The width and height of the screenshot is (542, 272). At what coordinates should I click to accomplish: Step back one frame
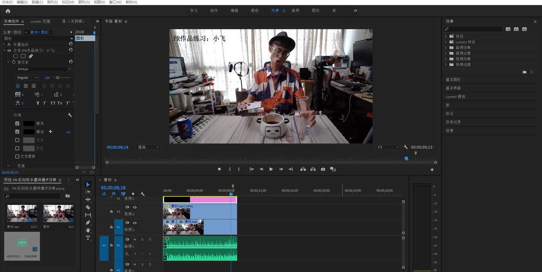[x=261, y=170]
